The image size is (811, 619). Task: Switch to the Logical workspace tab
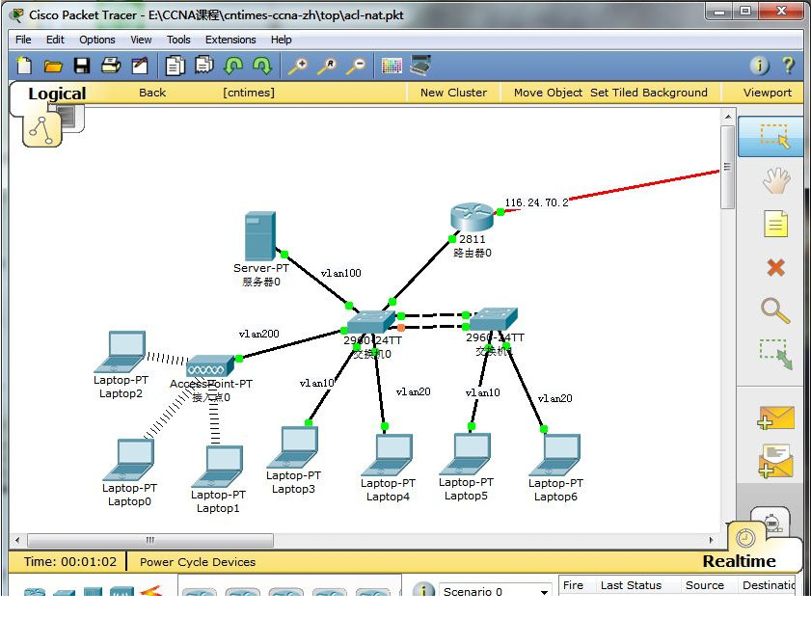[x=57, y=94]
